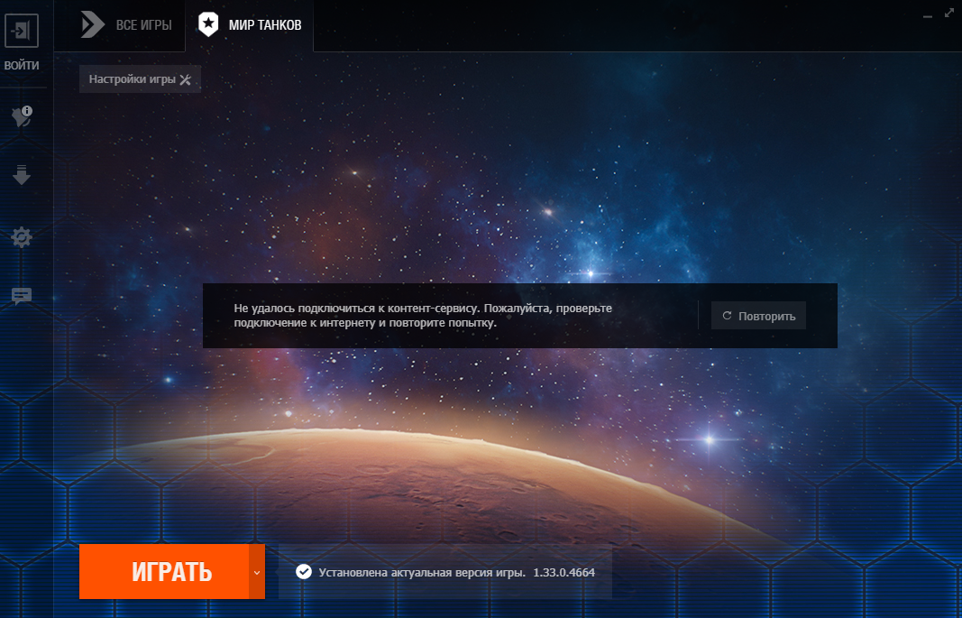
Task: Click the ВОЙТИ login icon
Action: click(22, 31)
